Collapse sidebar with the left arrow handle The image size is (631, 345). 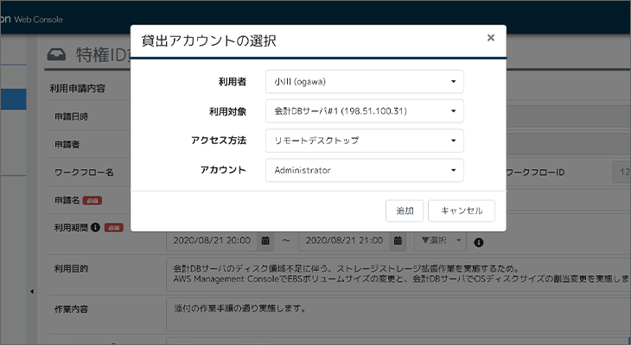point(32,292)
